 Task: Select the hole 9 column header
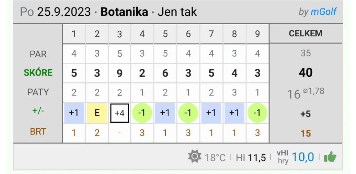point(257,34)
